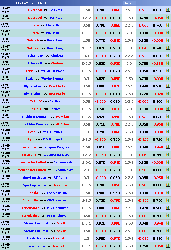Open chart icon for Barcelona-Glasgow Rangers 1.5-2 row

click(x=168, y=155)
